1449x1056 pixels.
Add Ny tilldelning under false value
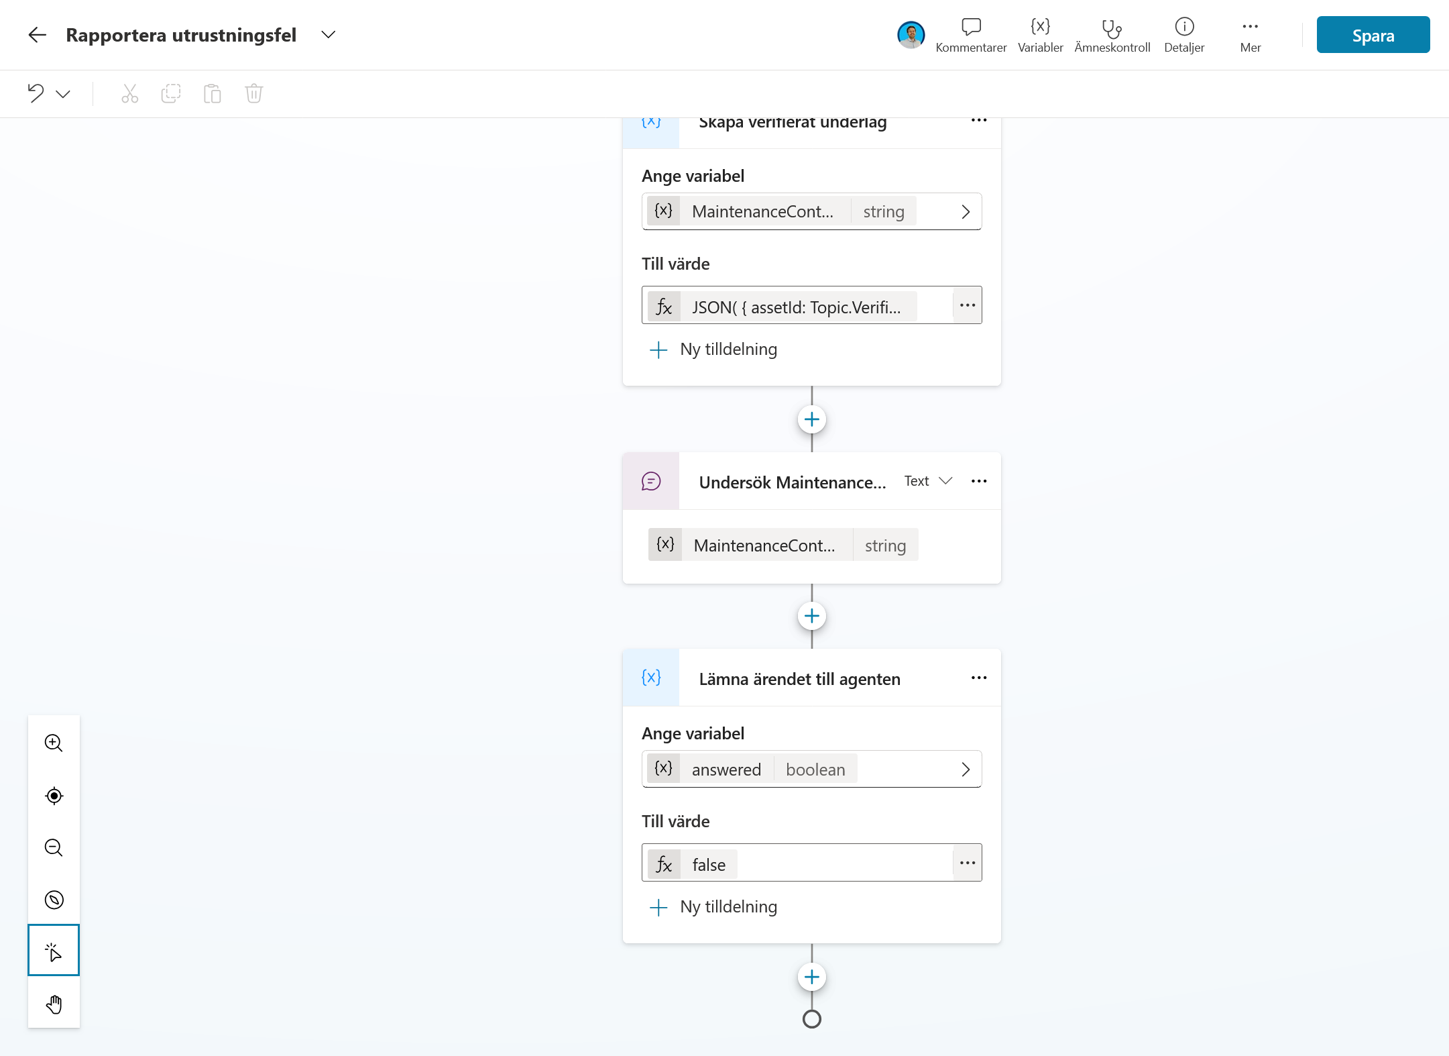point(713,907)
